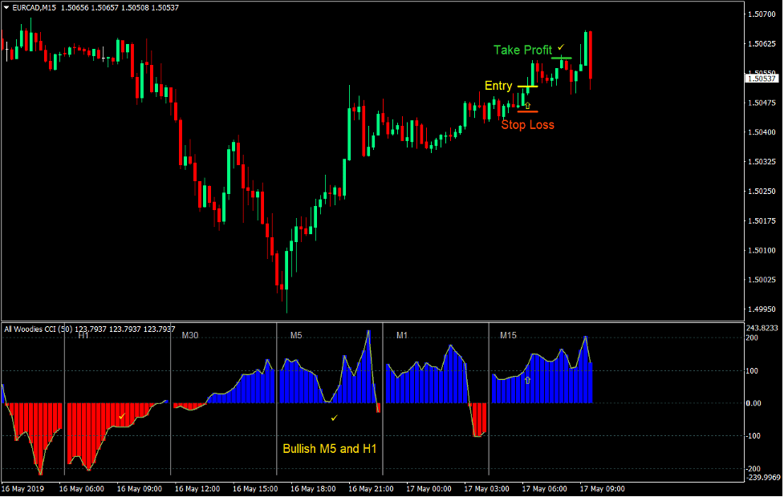Select the checkmark under the M5 histogram

(x=335, y=417)
